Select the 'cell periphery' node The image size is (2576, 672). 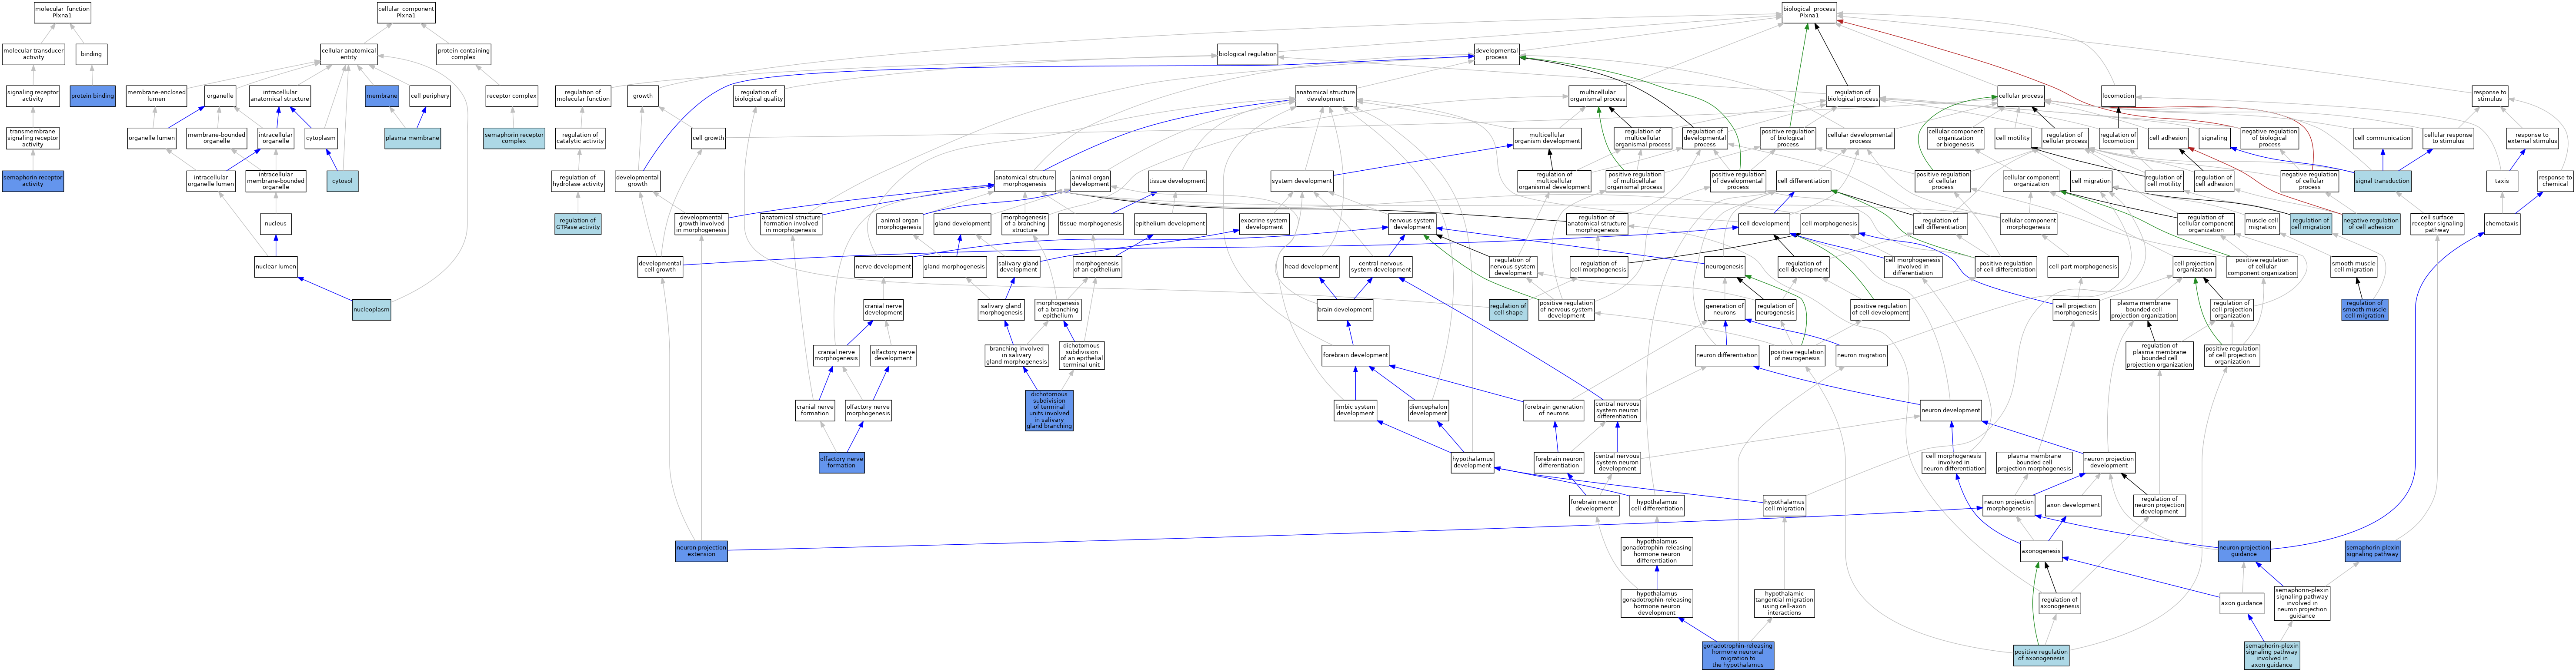coord(430,96)
